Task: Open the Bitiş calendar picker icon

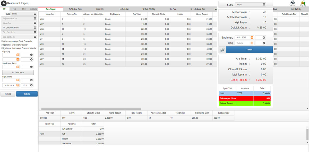Action: (x=252, y=43)
